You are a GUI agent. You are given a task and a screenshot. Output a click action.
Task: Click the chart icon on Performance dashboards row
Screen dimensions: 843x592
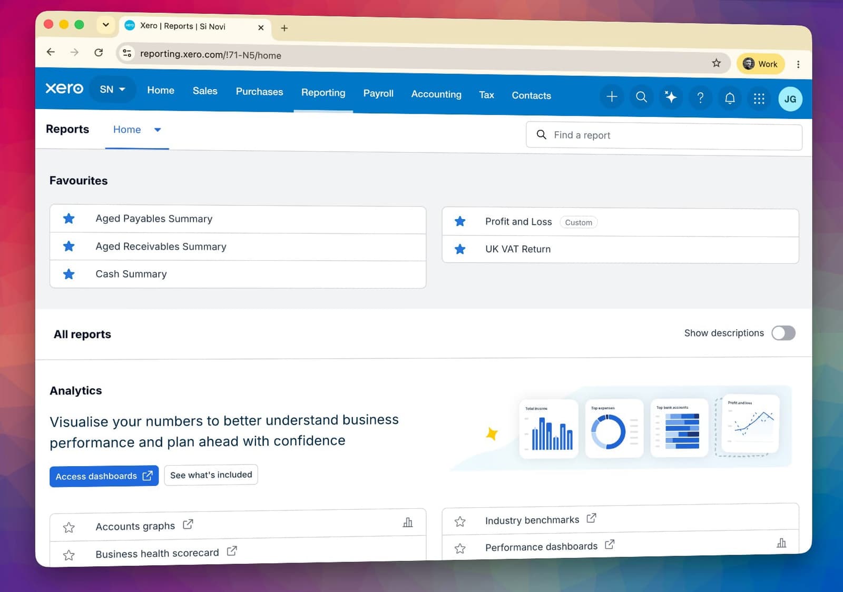click(x=781, y=542)
